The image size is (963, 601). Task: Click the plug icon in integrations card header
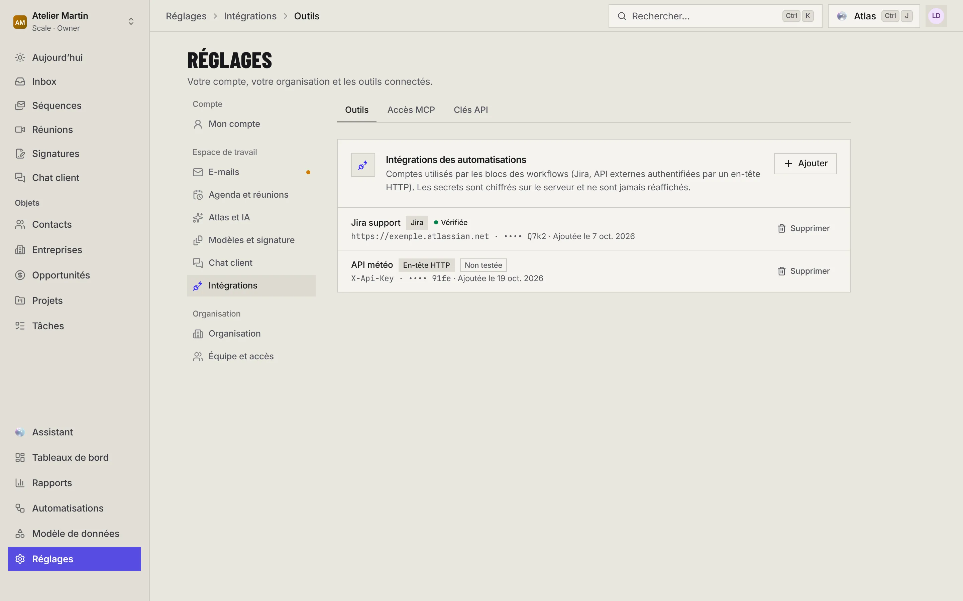point(363,165)
